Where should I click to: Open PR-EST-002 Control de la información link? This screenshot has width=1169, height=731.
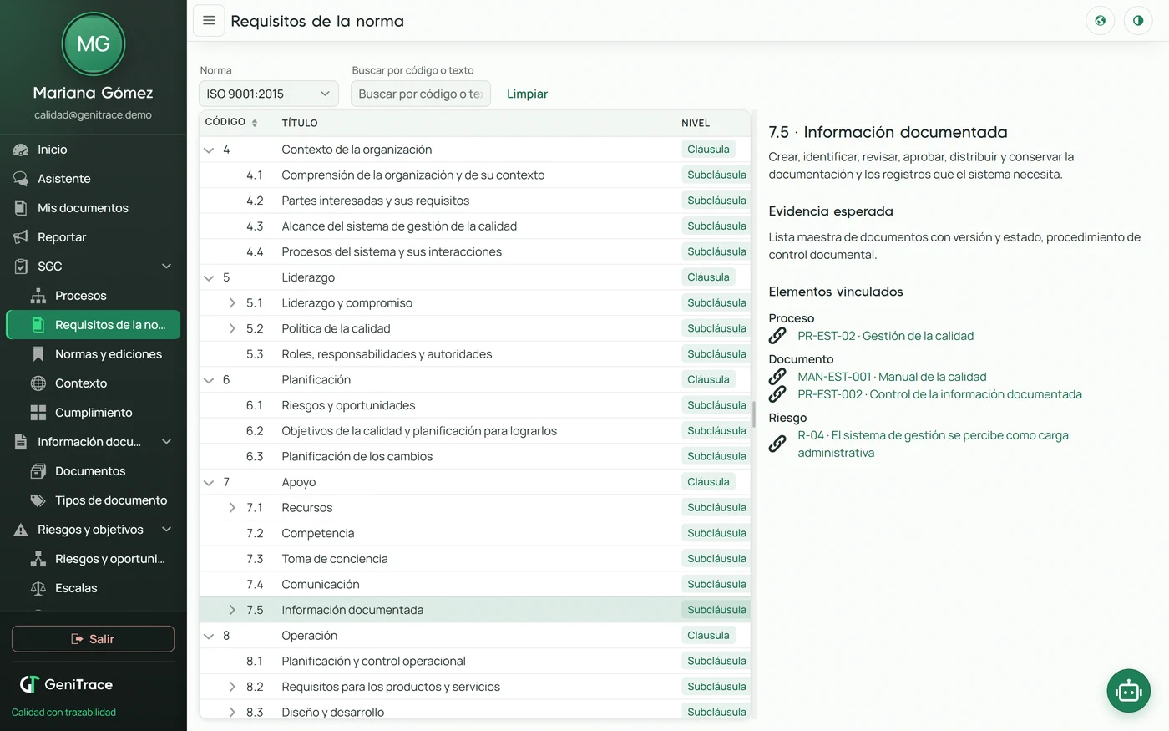click(939, 394)
